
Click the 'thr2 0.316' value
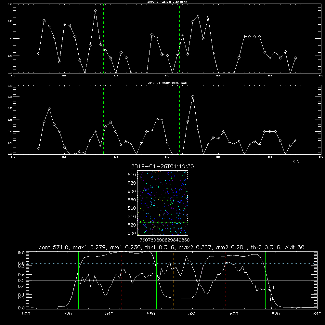point(266,247)
